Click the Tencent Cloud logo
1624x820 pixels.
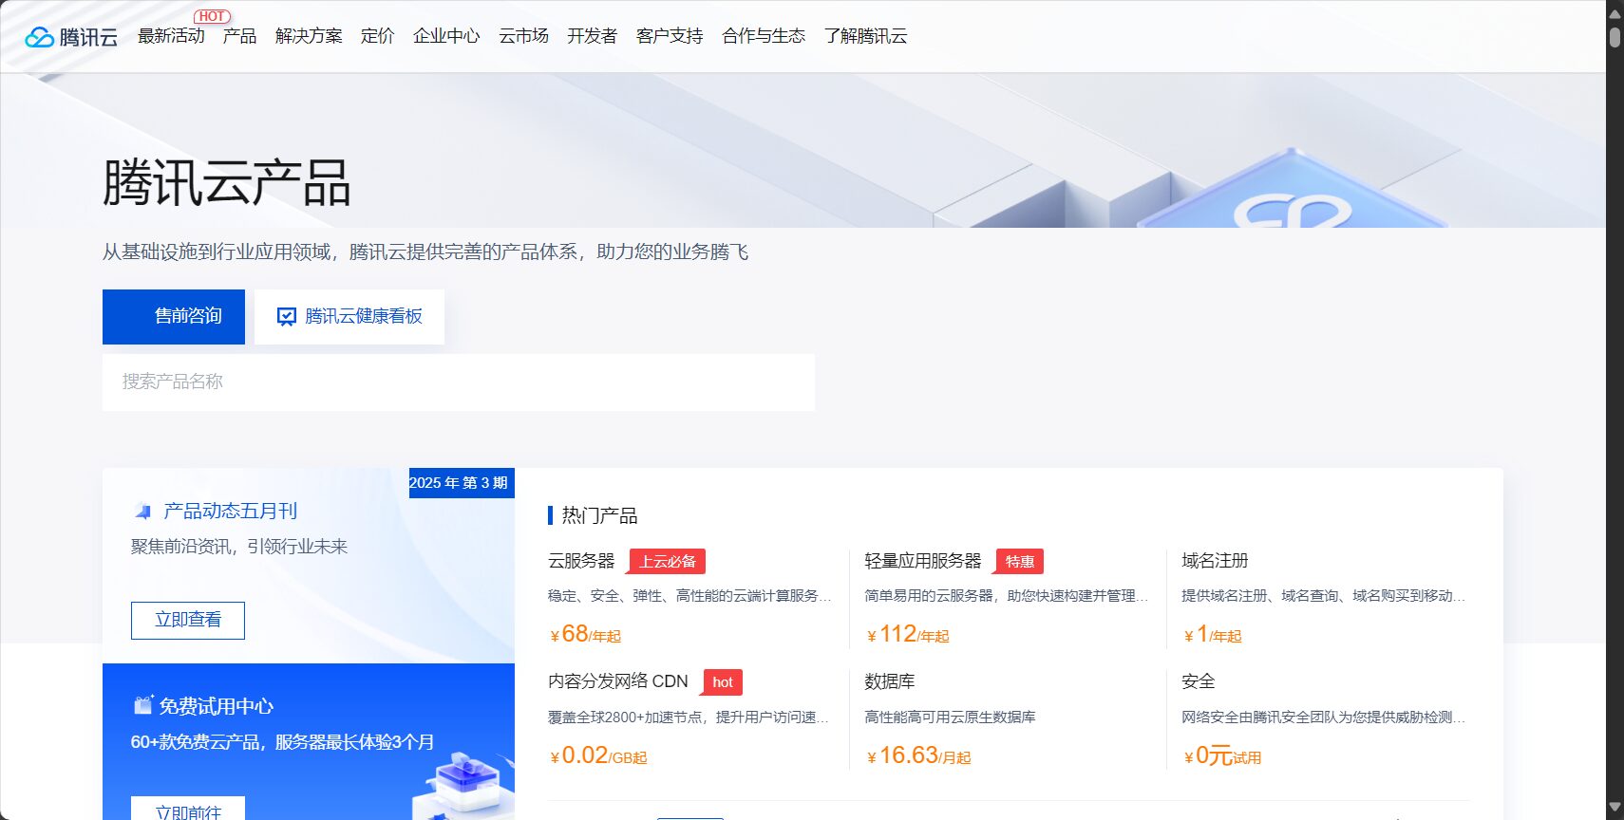pyautogui.click(x=71, y=37)
